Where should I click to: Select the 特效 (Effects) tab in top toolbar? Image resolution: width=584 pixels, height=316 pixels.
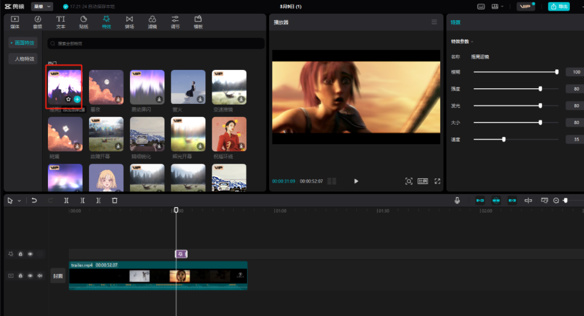(x=107, y=22)
